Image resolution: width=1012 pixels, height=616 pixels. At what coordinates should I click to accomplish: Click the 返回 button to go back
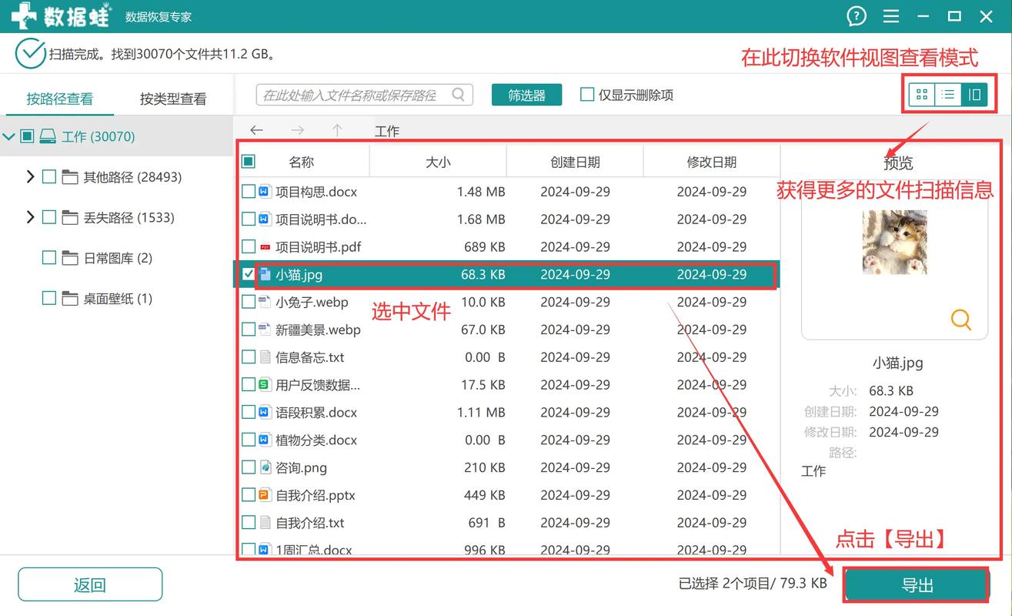click(x=89, y=584)
